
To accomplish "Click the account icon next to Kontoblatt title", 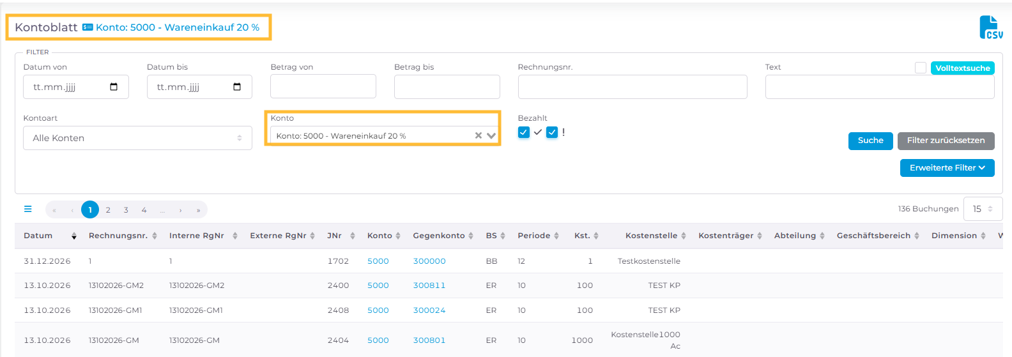I will tap(88, 27).
